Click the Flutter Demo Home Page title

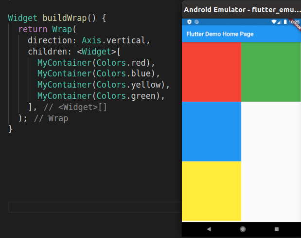220,34
